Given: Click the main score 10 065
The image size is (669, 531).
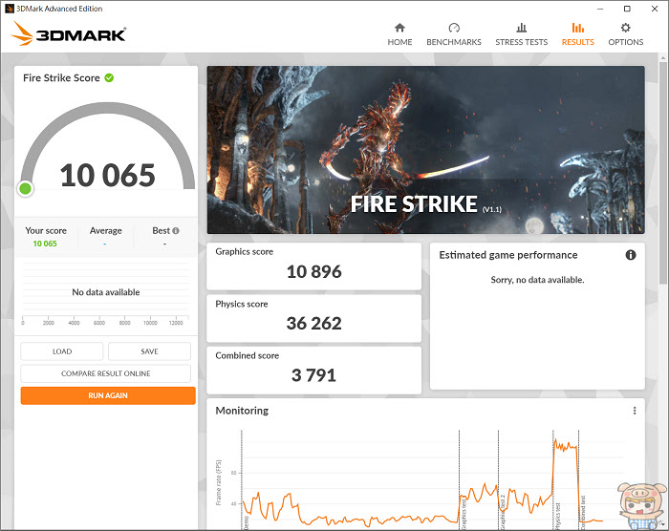Looking at the screenshot, I should (107, 176).
